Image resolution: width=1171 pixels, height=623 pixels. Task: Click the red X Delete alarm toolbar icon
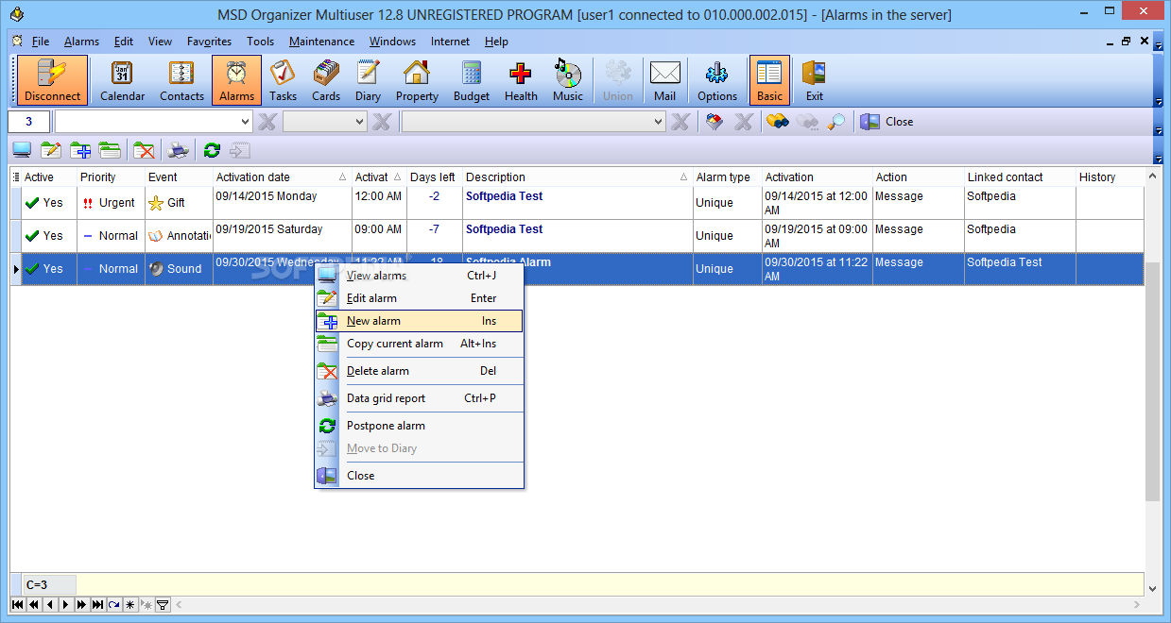coord(144,149)
